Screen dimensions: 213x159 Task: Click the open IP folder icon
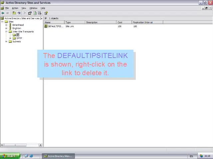click(14, 35)
